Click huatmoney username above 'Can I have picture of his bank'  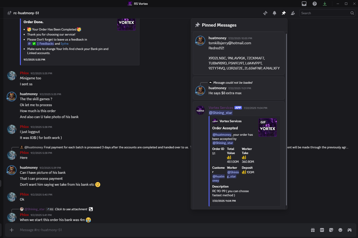tap(29, 167)
